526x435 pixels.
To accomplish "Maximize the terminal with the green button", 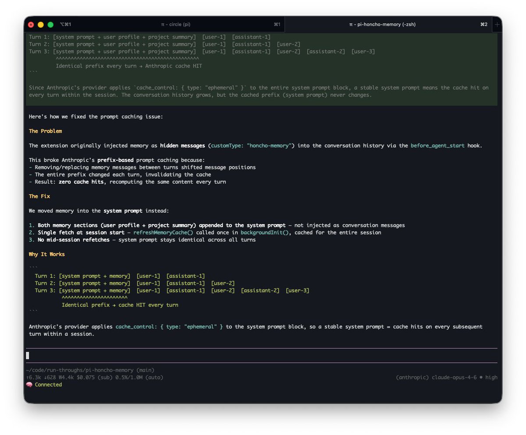I will 50,25.
